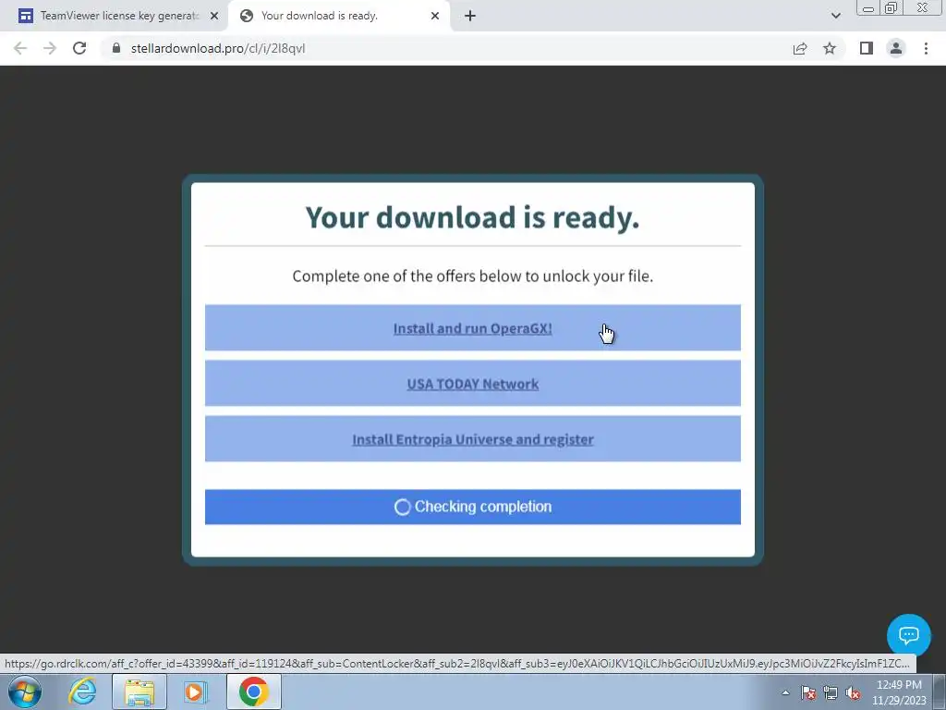
Task: Open 'Install Entropia Universe and register' offer
Action: pos(472,439)
